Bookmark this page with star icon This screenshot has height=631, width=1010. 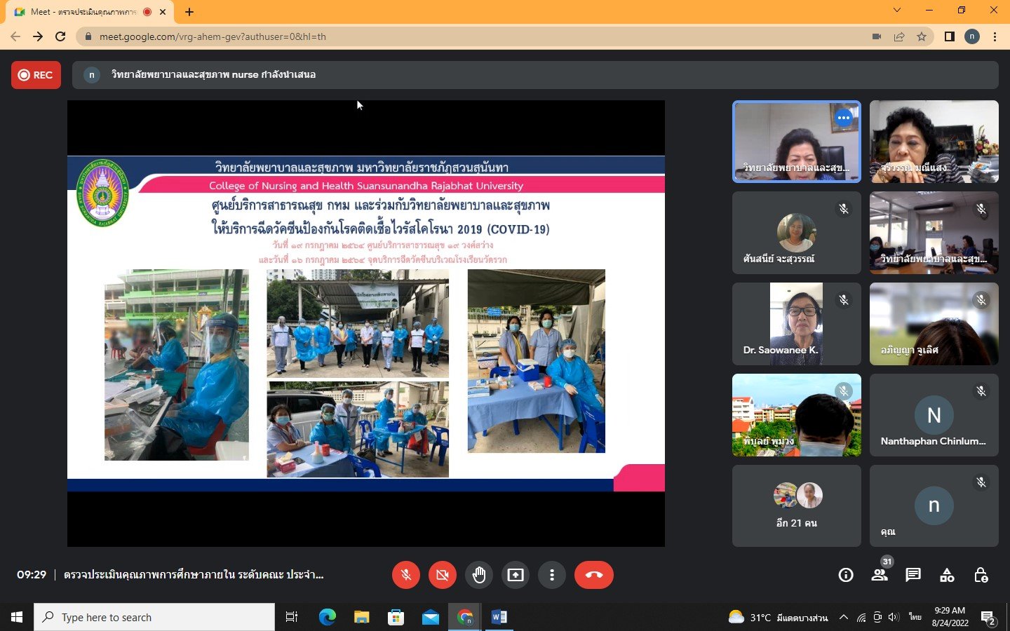[922, 36]
